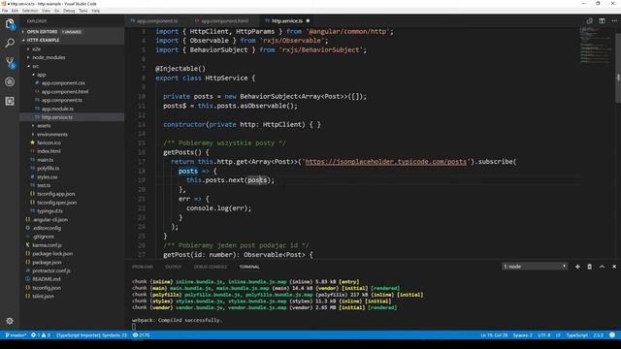
Task: Collapse the HTTP-EXAMPLE project section
Action: point(43,40)
